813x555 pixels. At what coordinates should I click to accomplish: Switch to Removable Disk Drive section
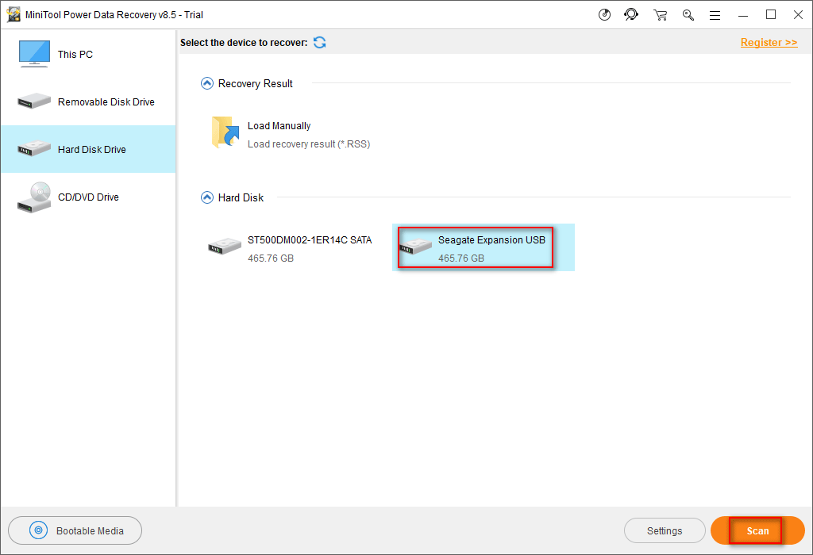pos(87,102)
